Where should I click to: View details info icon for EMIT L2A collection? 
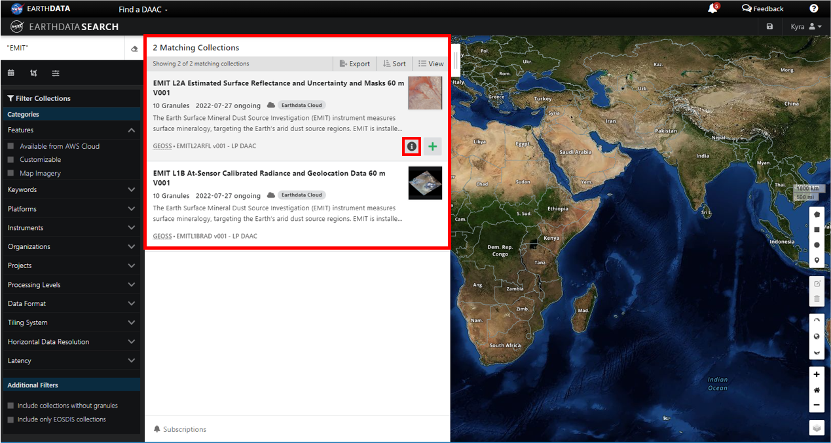411,147
